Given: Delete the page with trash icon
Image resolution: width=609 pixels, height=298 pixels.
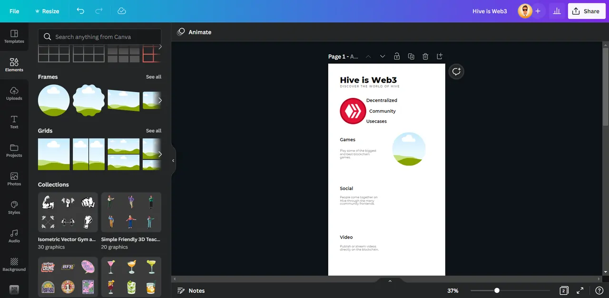Looking at the screenshot, I should [x=425, y=57].
